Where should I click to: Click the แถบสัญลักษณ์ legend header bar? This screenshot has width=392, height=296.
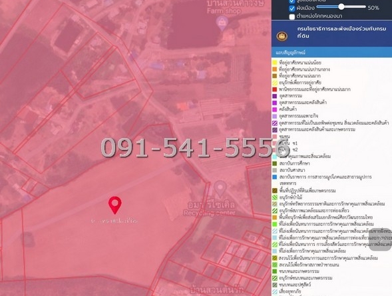pyautogui.click(x=331, y=53)
